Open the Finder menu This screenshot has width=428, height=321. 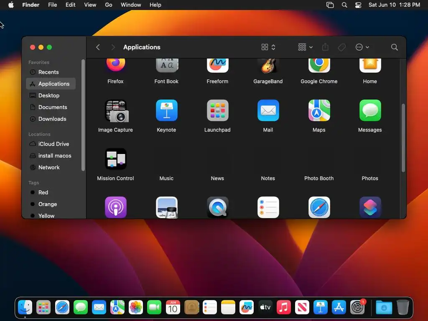31,5
